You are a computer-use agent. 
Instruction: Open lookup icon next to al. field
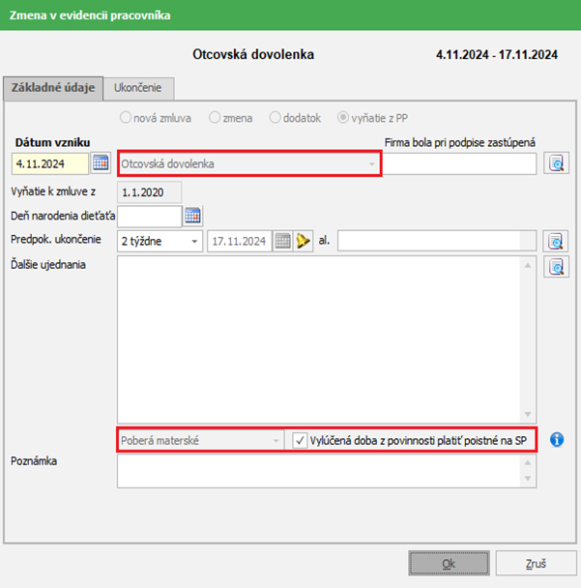[x=556, y=241]
